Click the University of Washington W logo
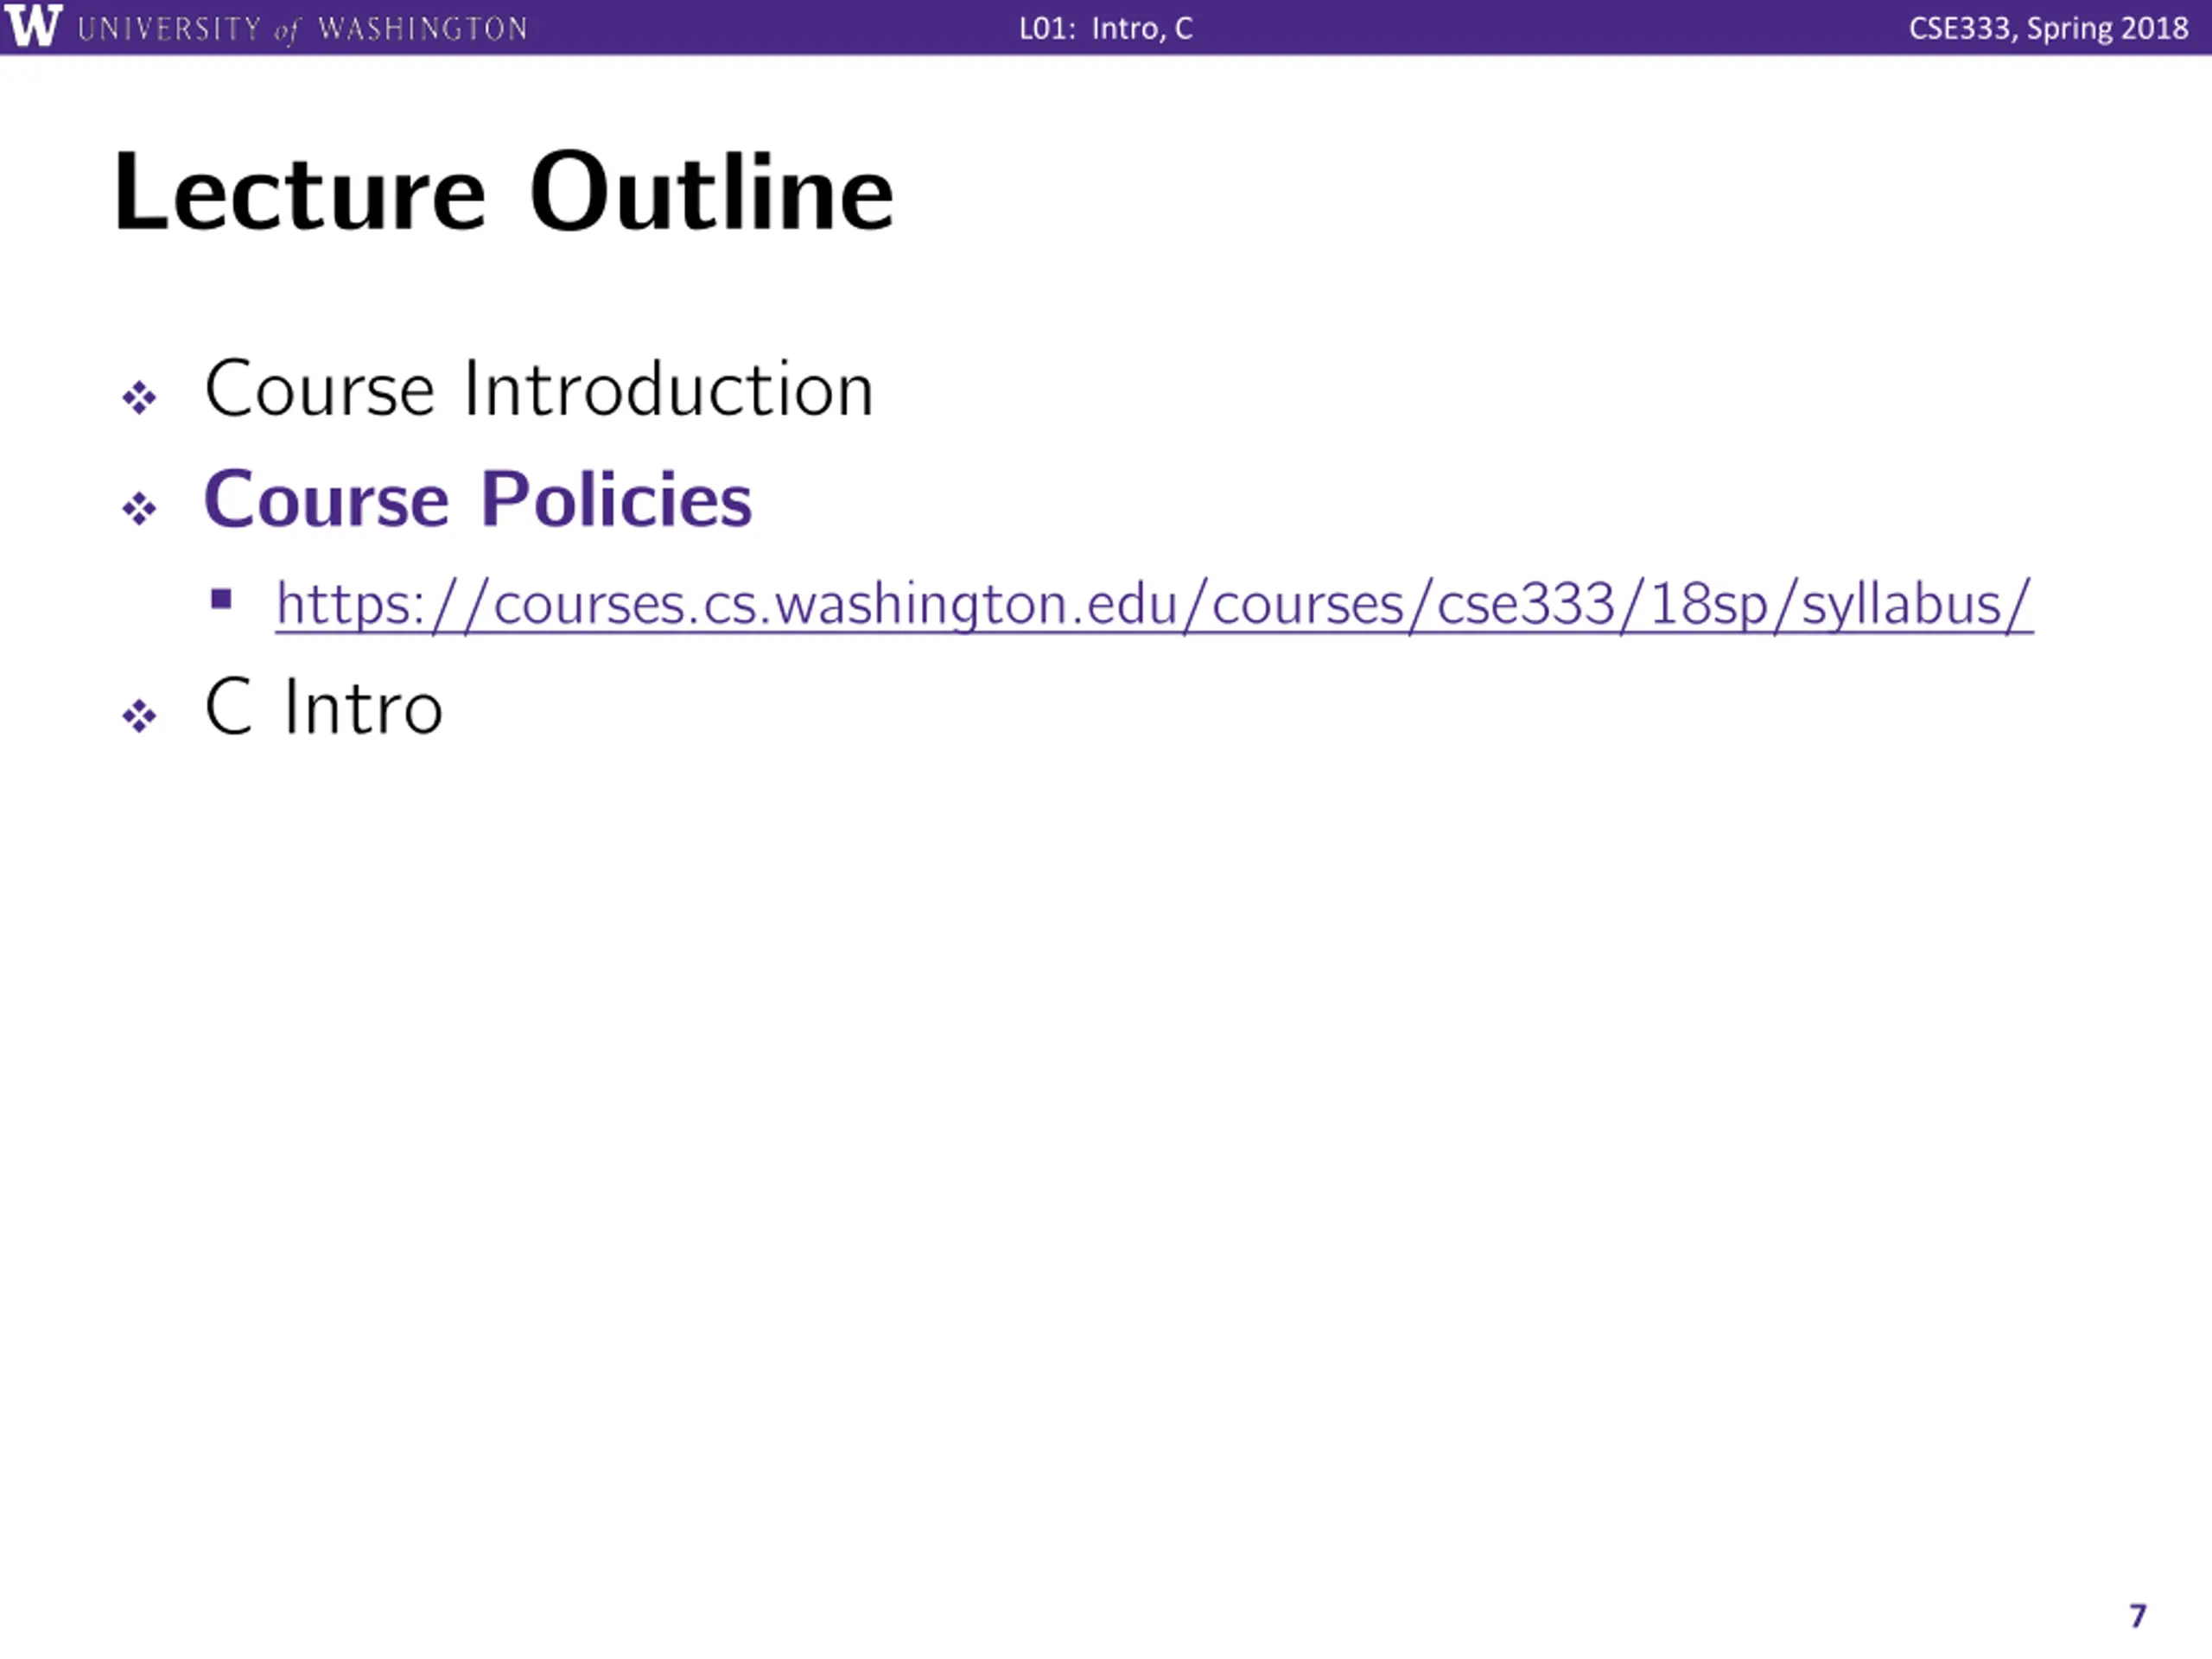The height and width of the screenshot is (1659, 2212). 33,26
